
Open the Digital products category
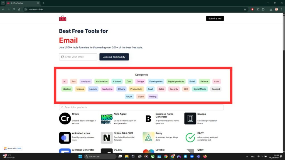click(x=176, y=81)
